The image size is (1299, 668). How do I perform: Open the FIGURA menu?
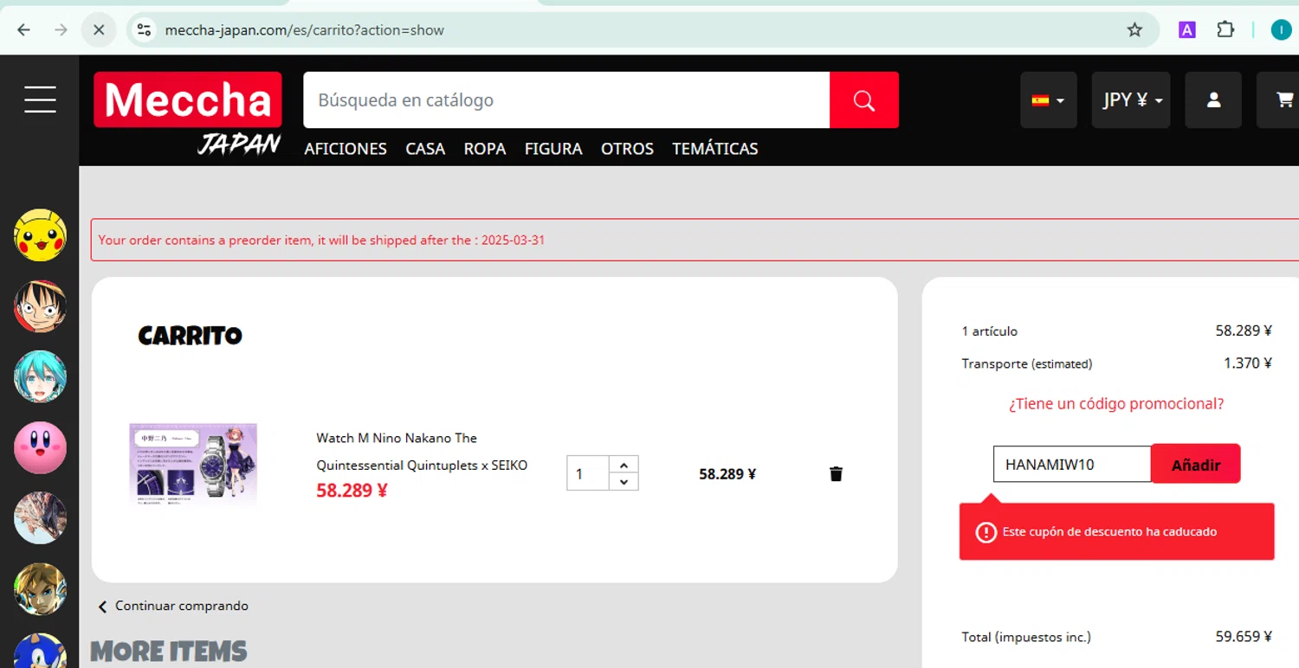tap(553, 149)
